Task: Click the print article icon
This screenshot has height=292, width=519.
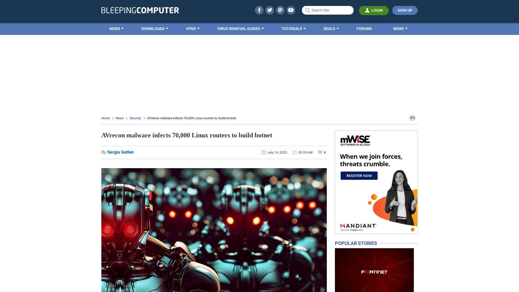Action: (x=412, y=118)
